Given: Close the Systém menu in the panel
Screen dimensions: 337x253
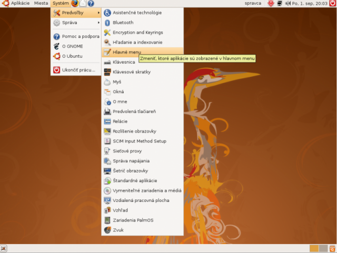Looking at the screenshot, I should (61, 3).
